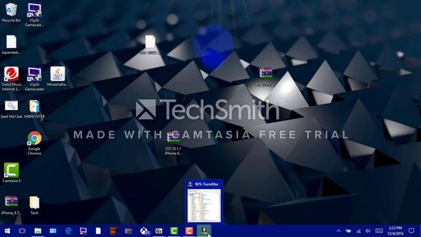421x237 pixels.
Task: Select the Start Me!!.bat file icon
Action: pyautogui.click(x=11, y=109)
